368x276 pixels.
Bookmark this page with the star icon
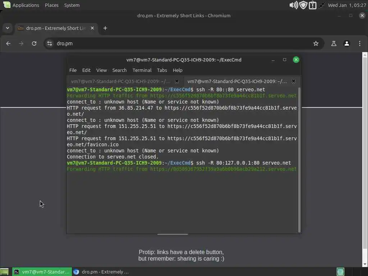coord(316,43)
